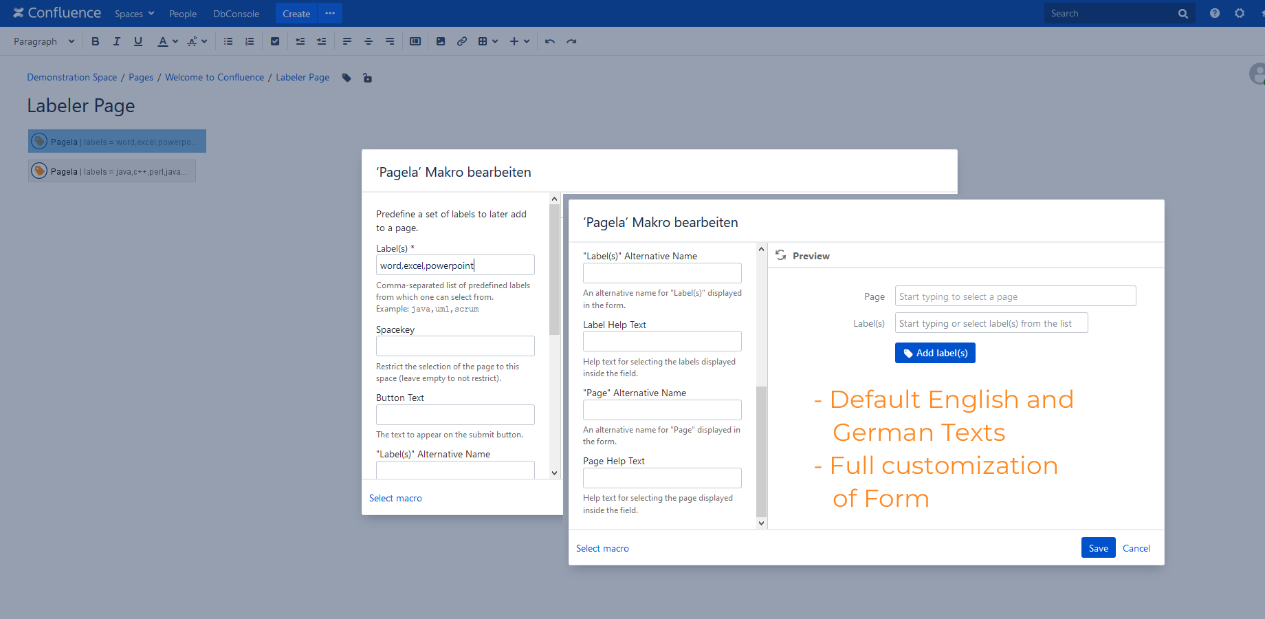The image size is (1265, 619).
Task: Open Paragraph style dropdown
Action: (x=44, y=41)
